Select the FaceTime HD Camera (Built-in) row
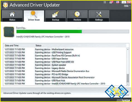The height and width of the screenshot is (102, 132). [65, 55]
